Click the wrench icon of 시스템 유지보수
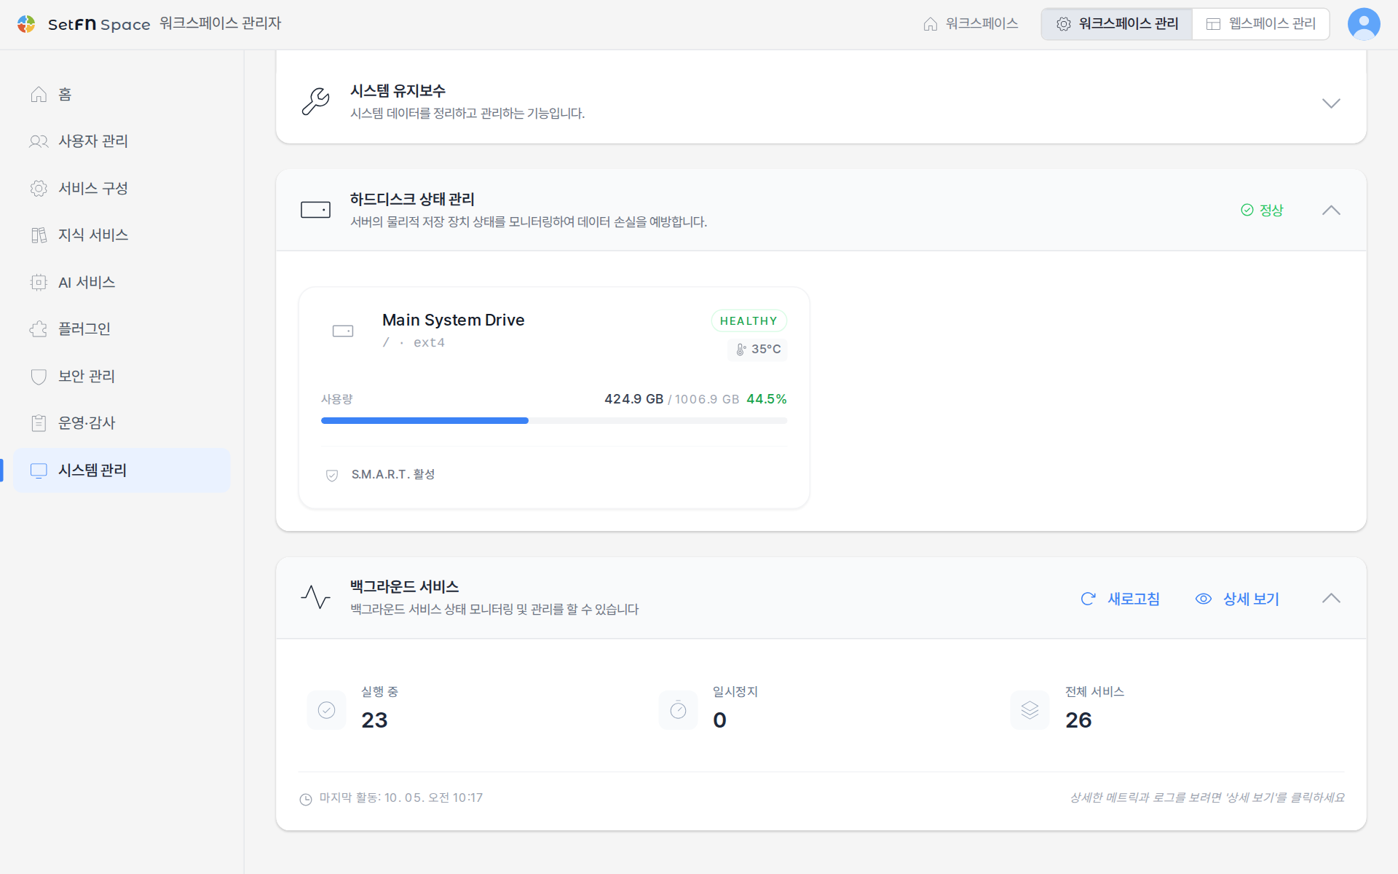The height and width of the screenshot is (874, 1398). point(315,101)
